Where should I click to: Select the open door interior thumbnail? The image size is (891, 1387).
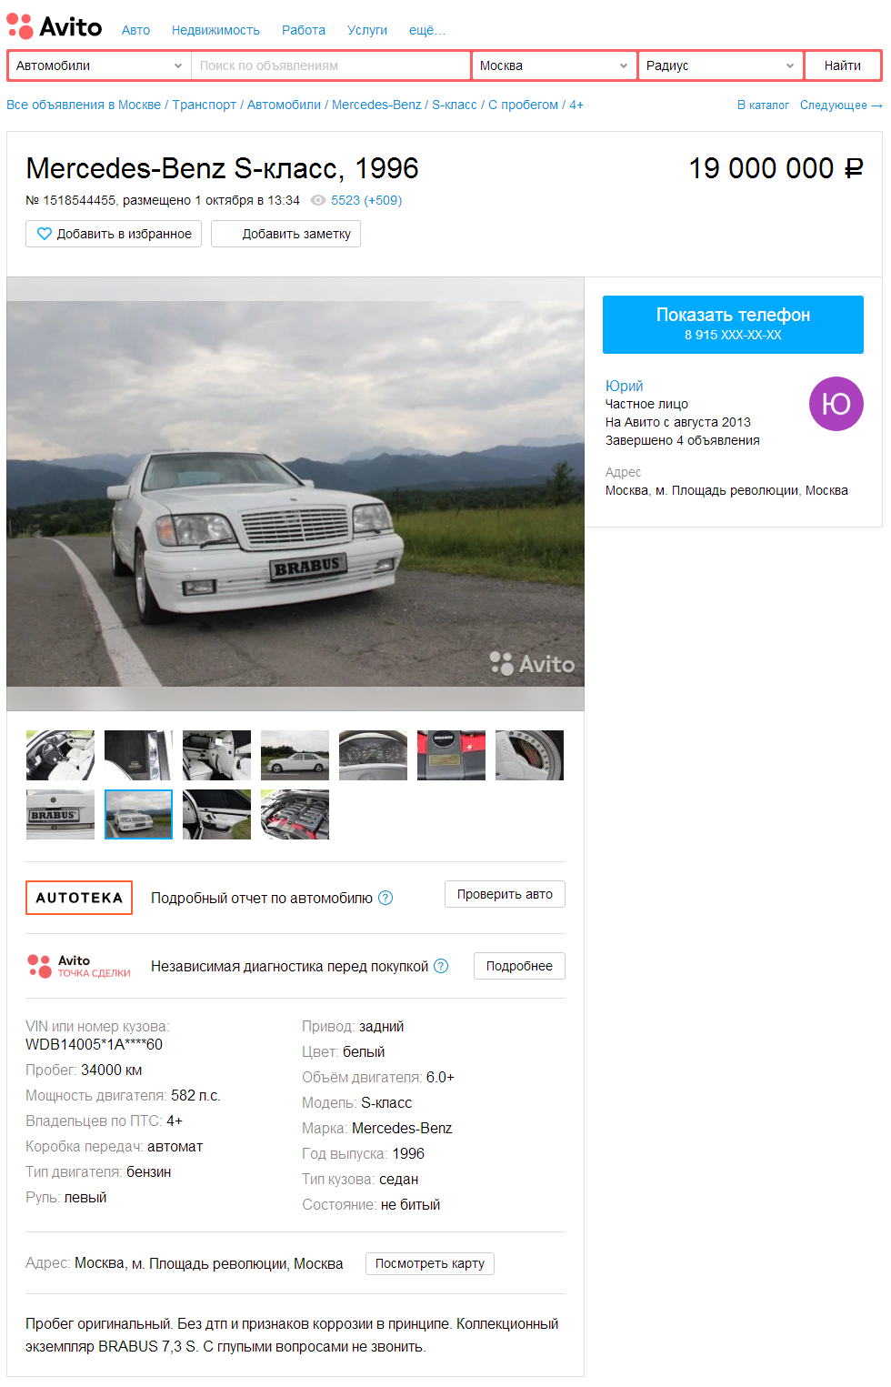coord(216,814)
